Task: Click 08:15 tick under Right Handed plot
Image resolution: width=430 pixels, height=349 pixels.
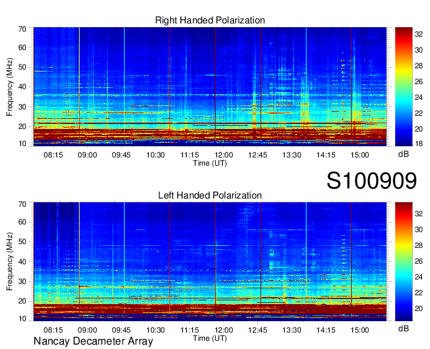Action: [53, 155]
